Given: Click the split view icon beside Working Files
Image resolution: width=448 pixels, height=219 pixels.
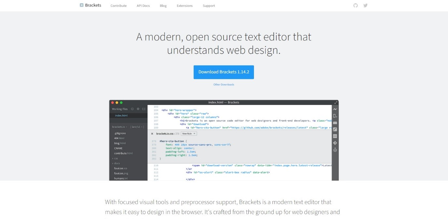Looking at the screenshot, I should tap(144, 109).
